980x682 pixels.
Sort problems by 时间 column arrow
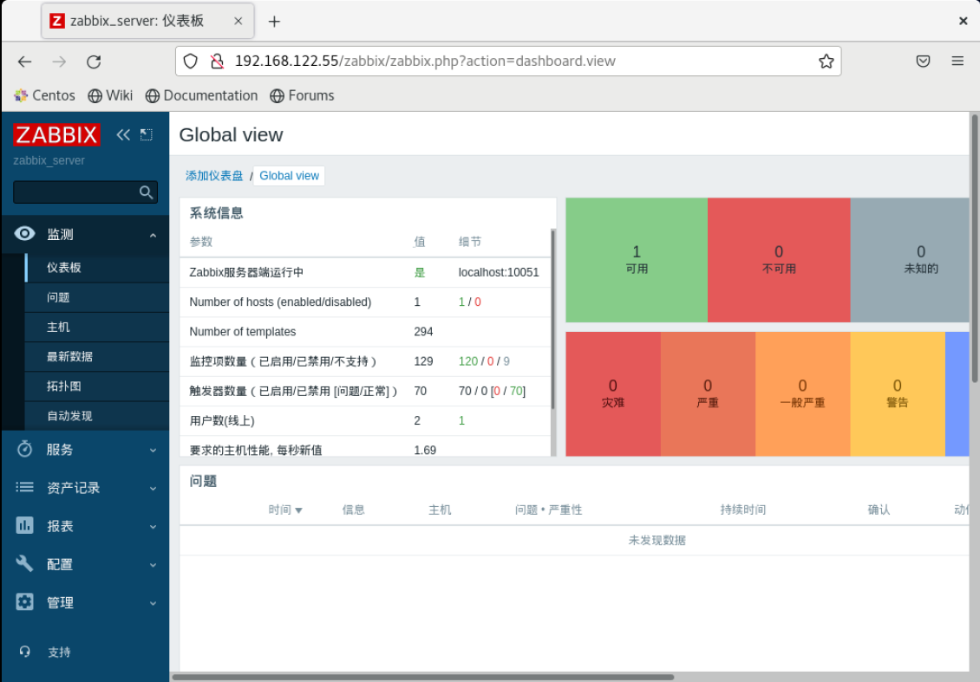tap(298, 510)
